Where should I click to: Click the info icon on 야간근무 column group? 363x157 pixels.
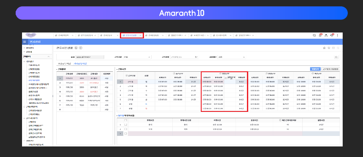click(313, 73)
